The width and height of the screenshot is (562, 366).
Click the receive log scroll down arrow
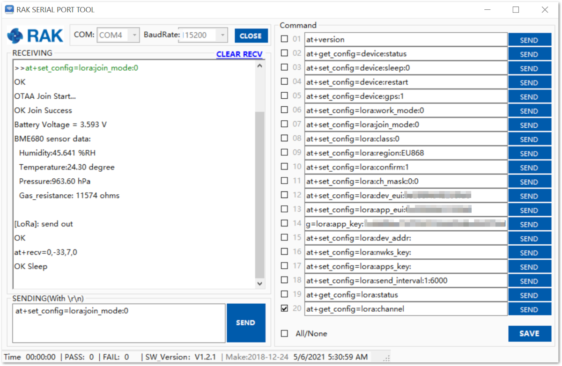click(x=260, y=284)
